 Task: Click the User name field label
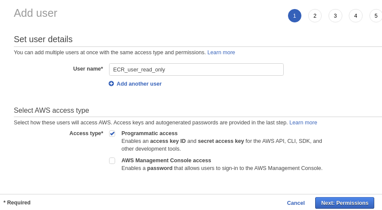[88, 69]
